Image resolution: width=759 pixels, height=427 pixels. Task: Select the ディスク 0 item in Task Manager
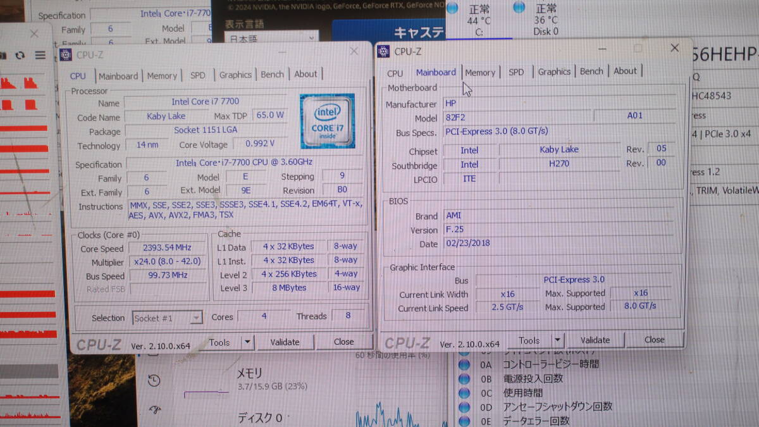coord(259,418)
